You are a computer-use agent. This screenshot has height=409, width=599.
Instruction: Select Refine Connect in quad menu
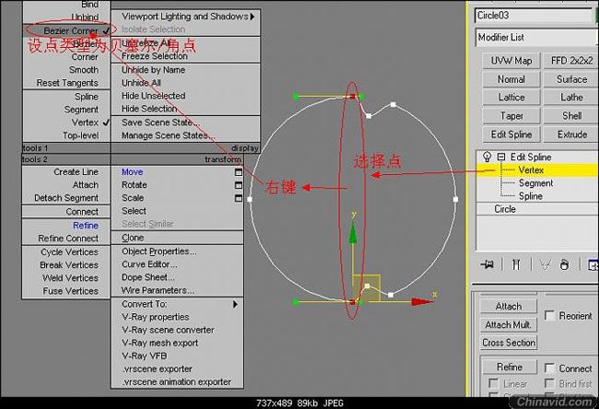click(68, 239)
